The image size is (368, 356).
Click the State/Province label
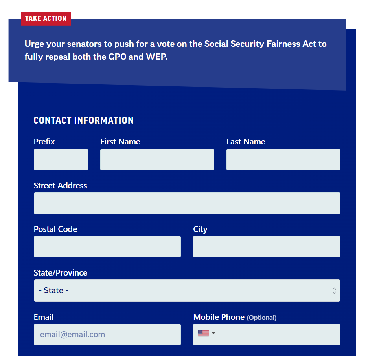[60, 273]
